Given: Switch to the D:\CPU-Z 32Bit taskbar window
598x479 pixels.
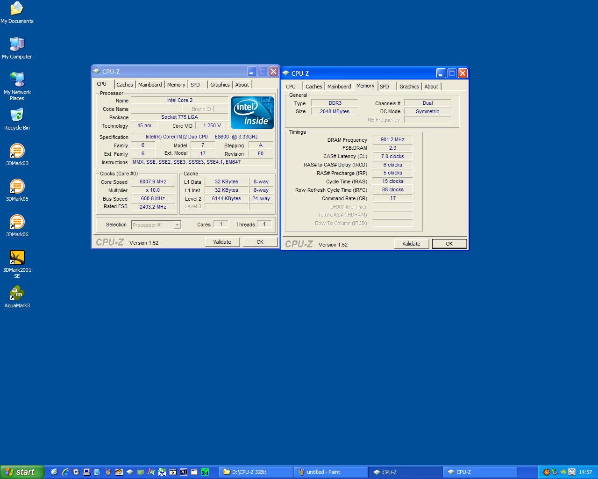Looking at the screenshot, I should coord(256,472).
